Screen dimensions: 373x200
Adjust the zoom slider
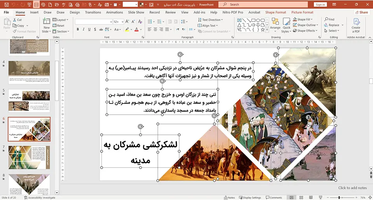339,197
